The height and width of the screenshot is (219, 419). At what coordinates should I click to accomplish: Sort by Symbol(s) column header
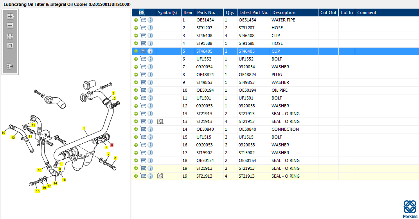point(168,12)
